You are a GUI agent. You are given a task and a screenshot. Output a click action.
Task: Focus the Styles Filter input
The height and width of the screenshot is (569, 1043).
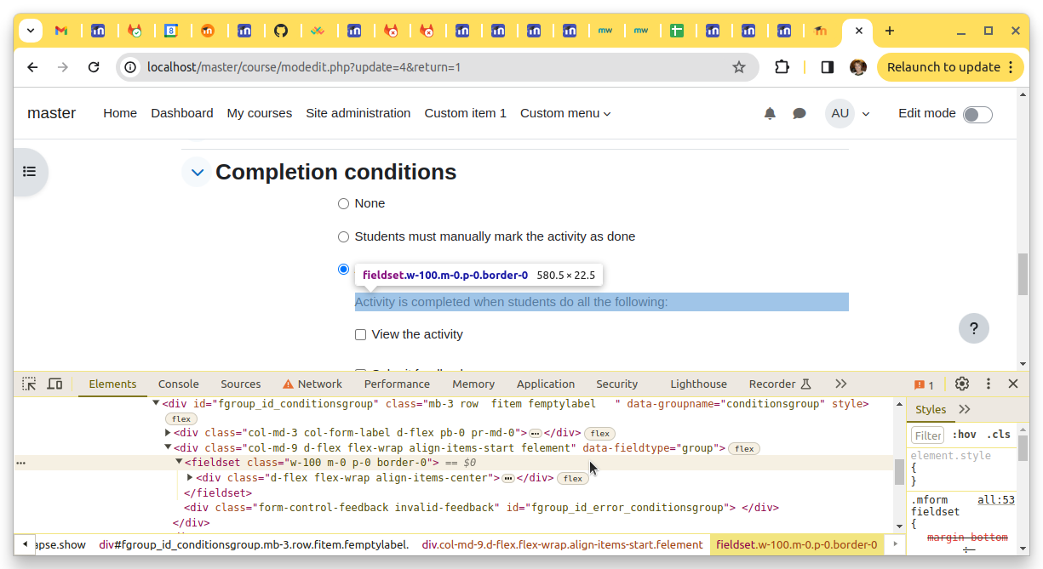click(x=928, y=435)
